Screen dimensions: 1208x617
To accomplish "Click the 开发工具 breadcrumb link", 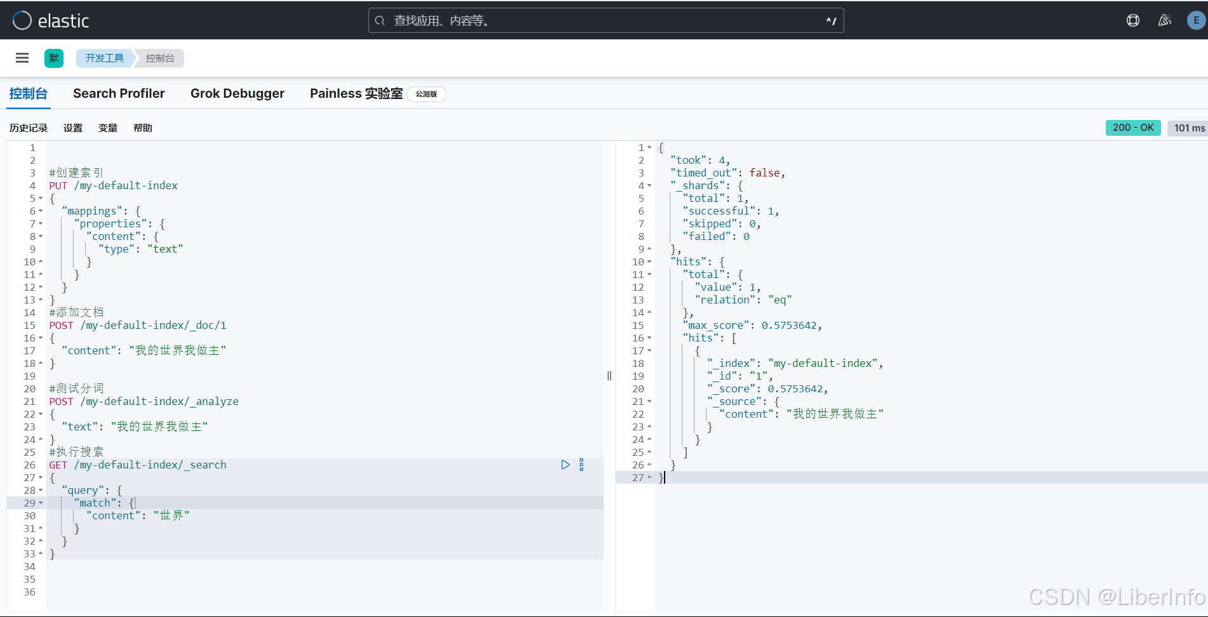I will pyautogui.click(x=105, y=58).
